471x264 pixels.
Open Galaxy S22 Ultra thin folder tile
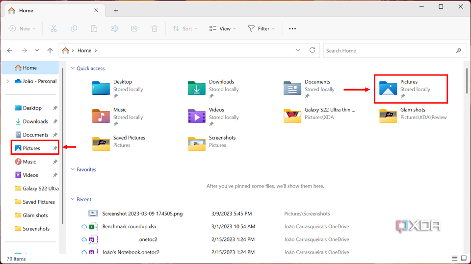[319, 115]
